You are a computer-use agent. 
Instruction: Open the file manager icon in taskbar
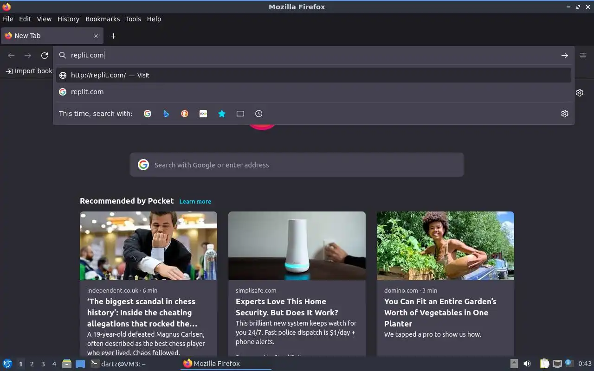pyautogui.click(x=67, y=364)
